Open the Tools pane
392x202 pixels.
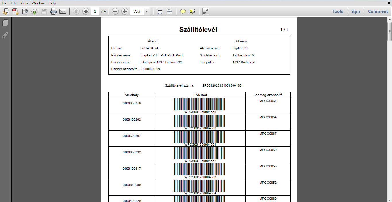click(x=337, y=11)
